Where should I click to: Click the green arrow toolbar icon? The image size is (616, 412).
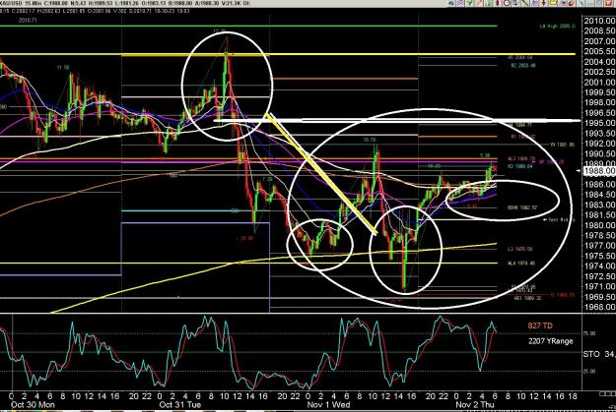[x=469, y=3]
